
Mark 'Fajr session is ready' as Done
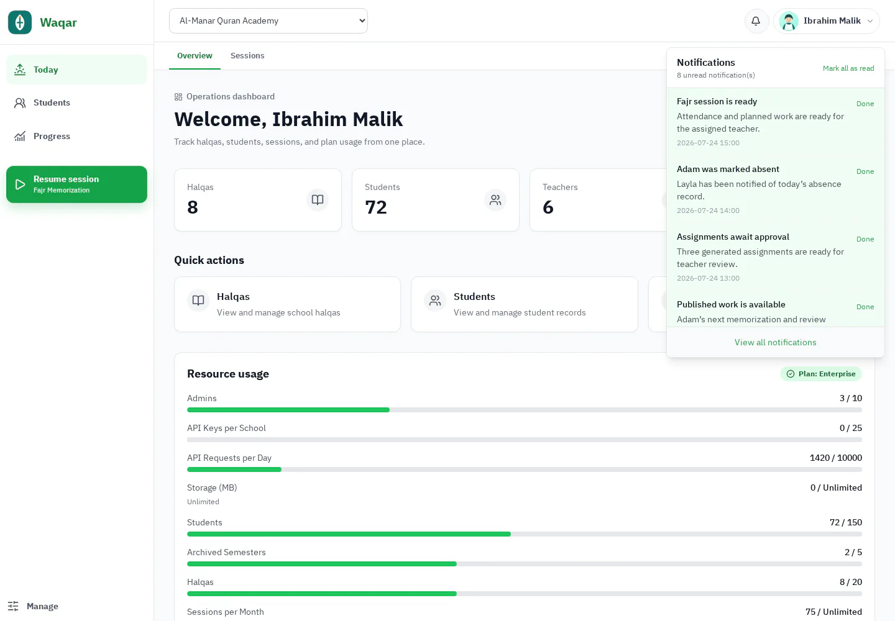click(865, 104)
